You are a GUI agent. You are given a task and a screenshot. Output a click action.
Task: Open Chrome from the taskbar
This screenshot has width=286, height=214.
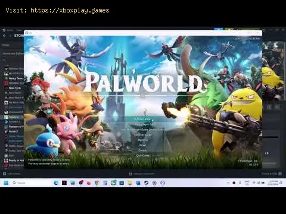97,182
